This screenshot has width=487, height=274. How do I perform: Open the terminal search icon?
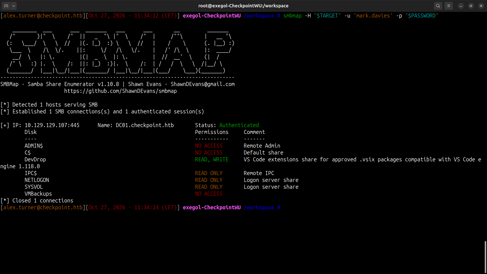438,6
